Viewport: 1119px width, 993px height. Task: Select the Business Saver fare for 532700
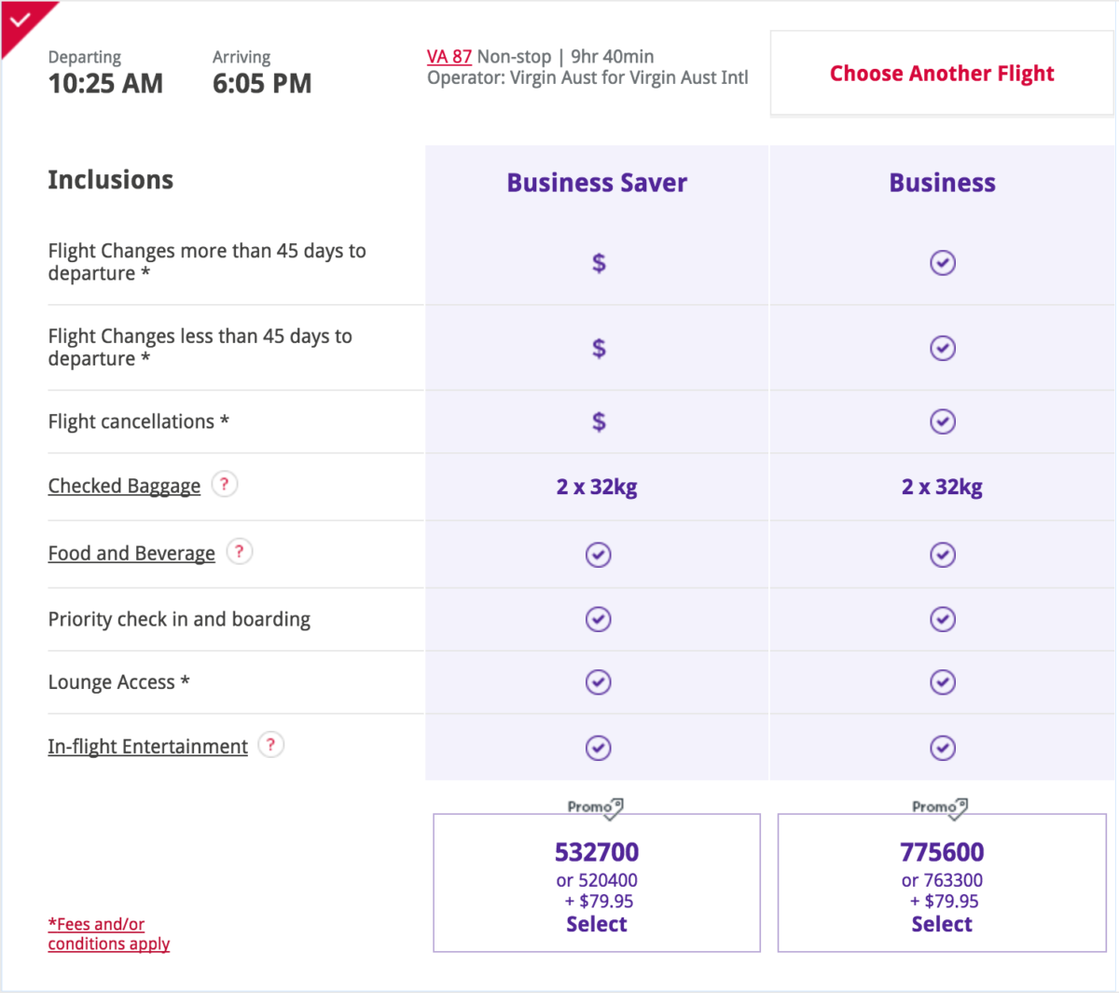596,924
